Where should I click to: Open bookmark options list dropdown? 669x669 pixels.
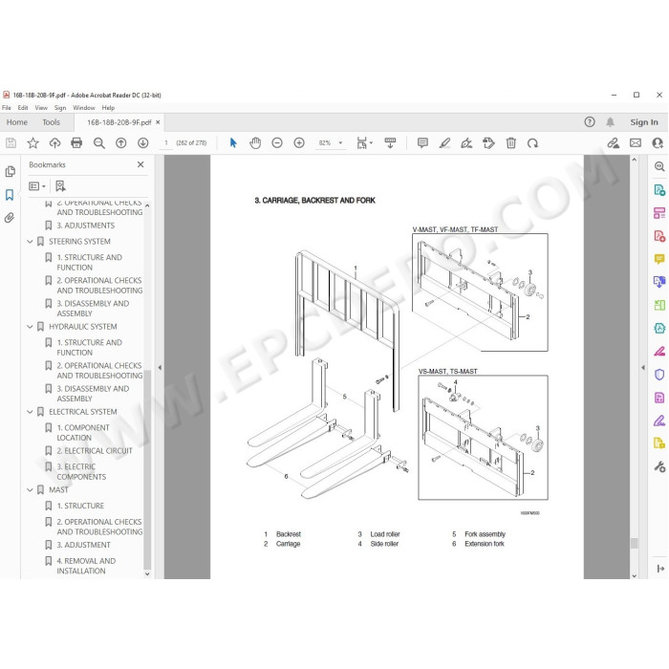(37, 186)
